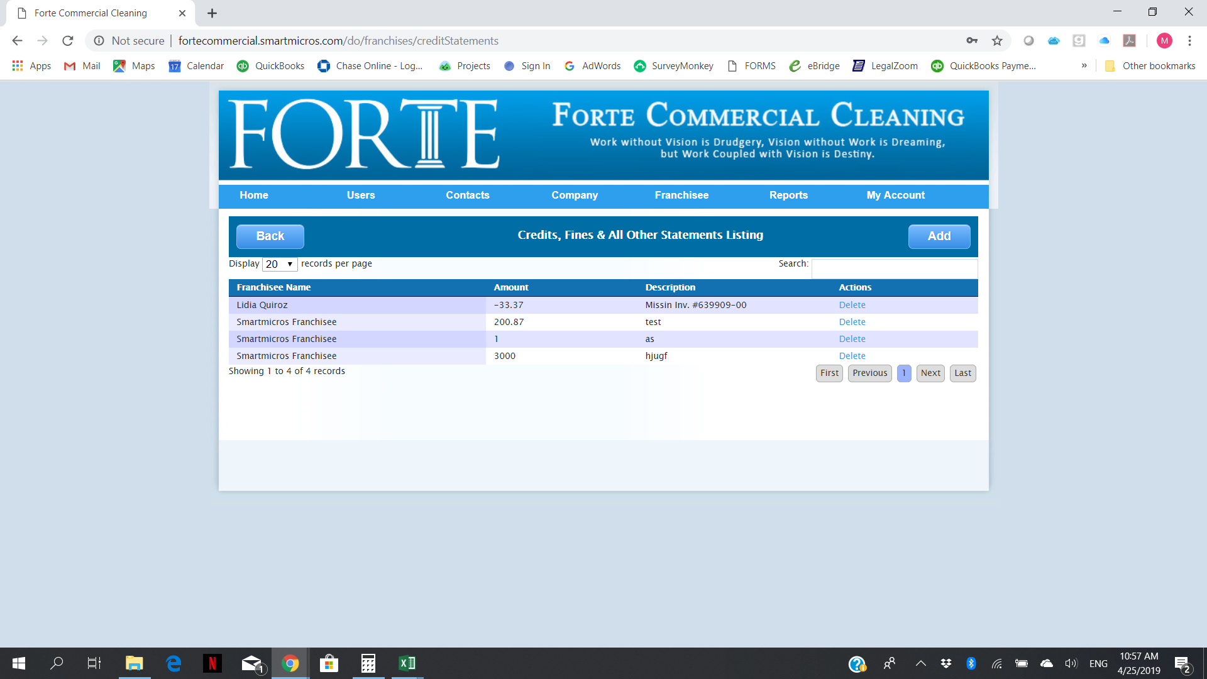Click the browser address bar URL
Viewport: 1207px width, 679px height.
click(338, 41)
